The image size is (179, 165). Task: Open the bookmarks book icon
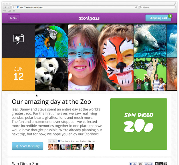[9, 11]
